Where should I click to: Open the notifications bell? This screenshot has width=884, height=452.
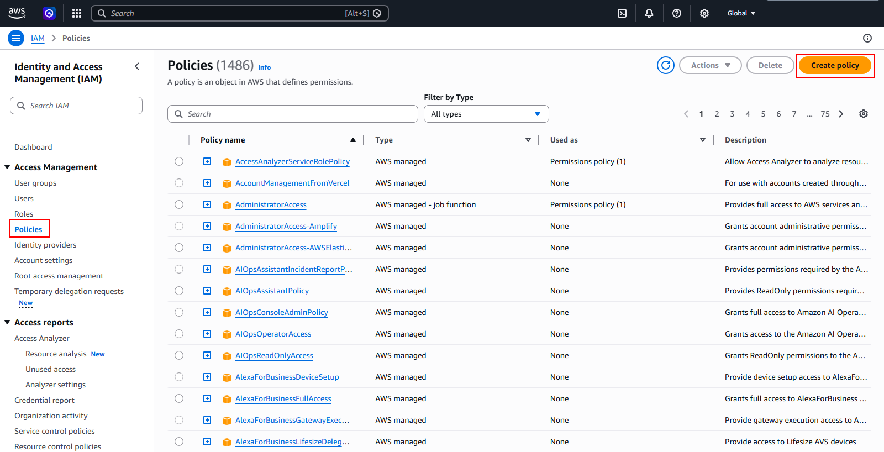[x=649, y=13]
